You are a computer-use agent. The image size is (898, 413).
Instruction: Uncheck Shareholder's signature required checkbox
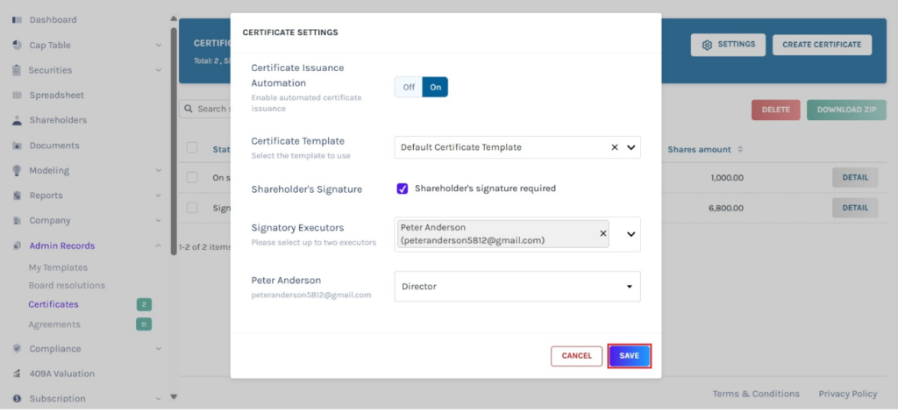click(x=402, y=189)
